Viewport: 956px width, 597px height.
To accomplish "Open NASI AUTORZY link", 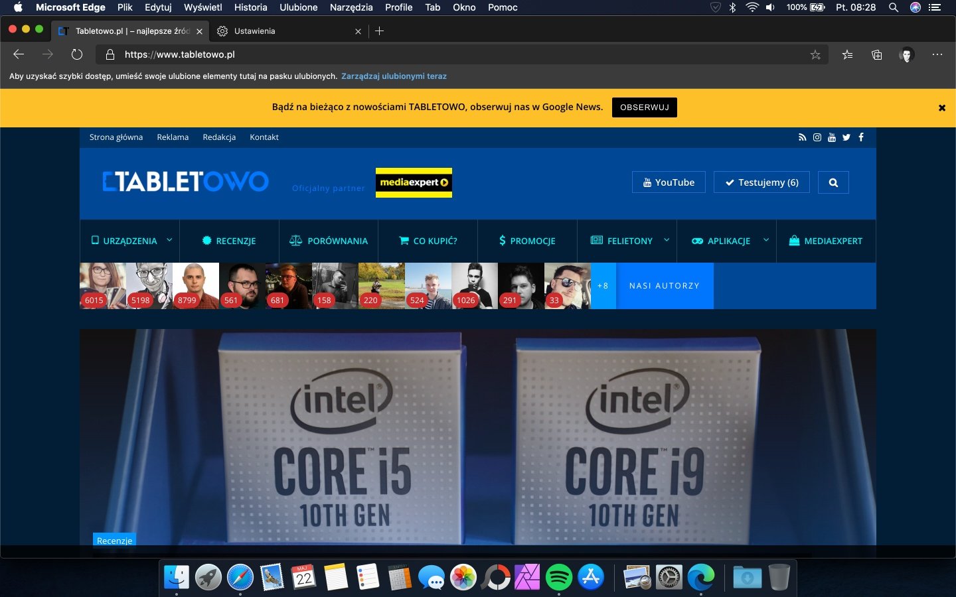I will [665, 286].
